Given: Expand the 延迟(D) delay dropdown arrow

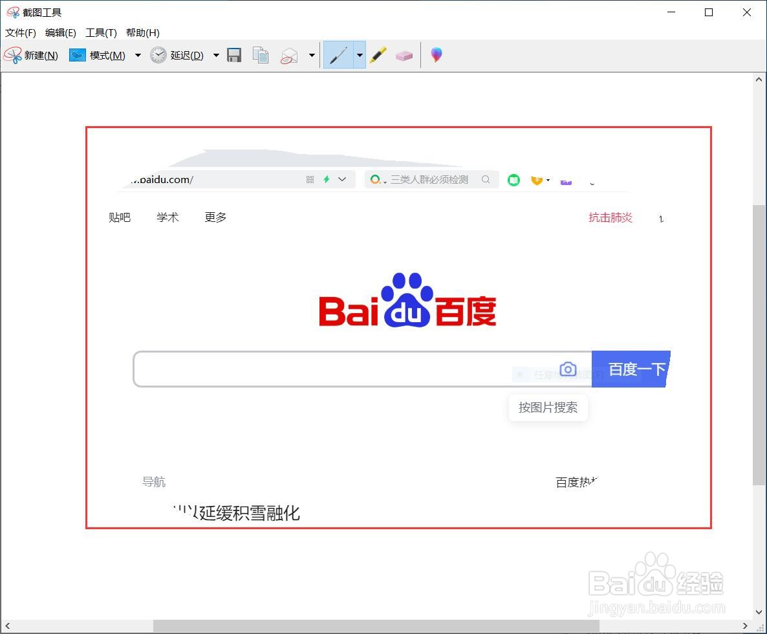Looking at the screenshot, I should pos(216,55).
